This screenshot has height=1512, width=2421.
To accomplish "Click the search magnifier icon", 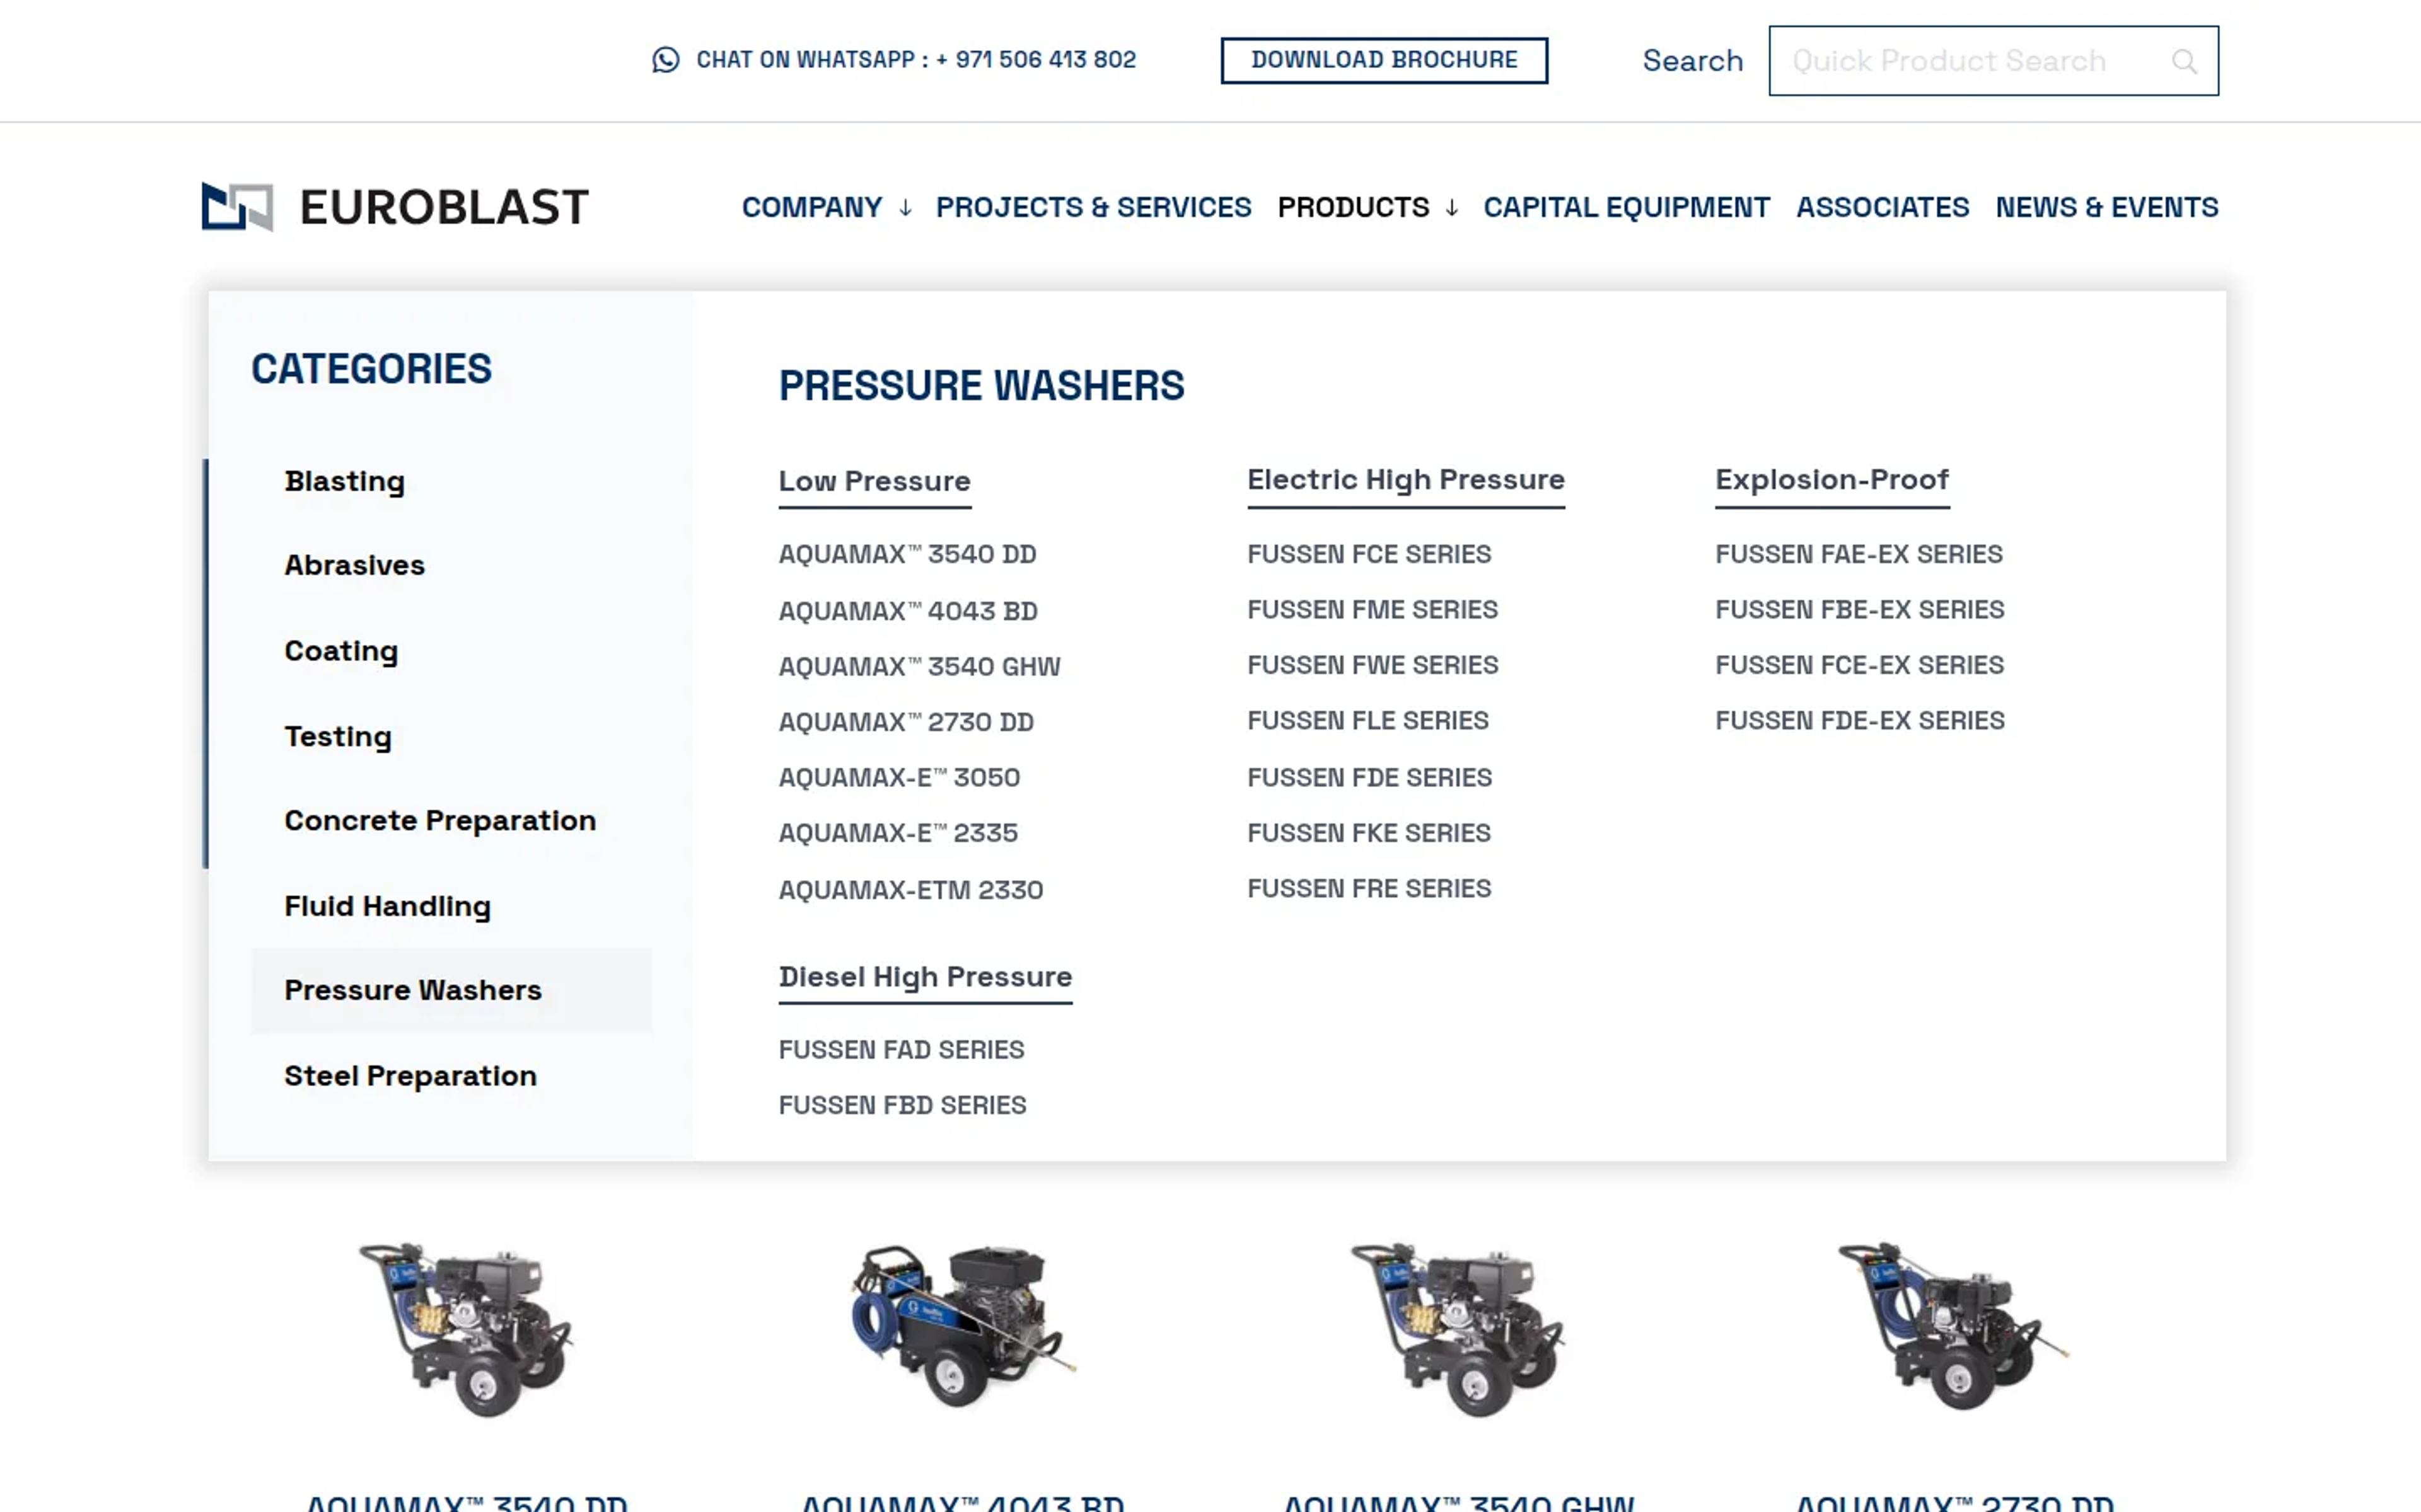I will [x=2184, y=62].
